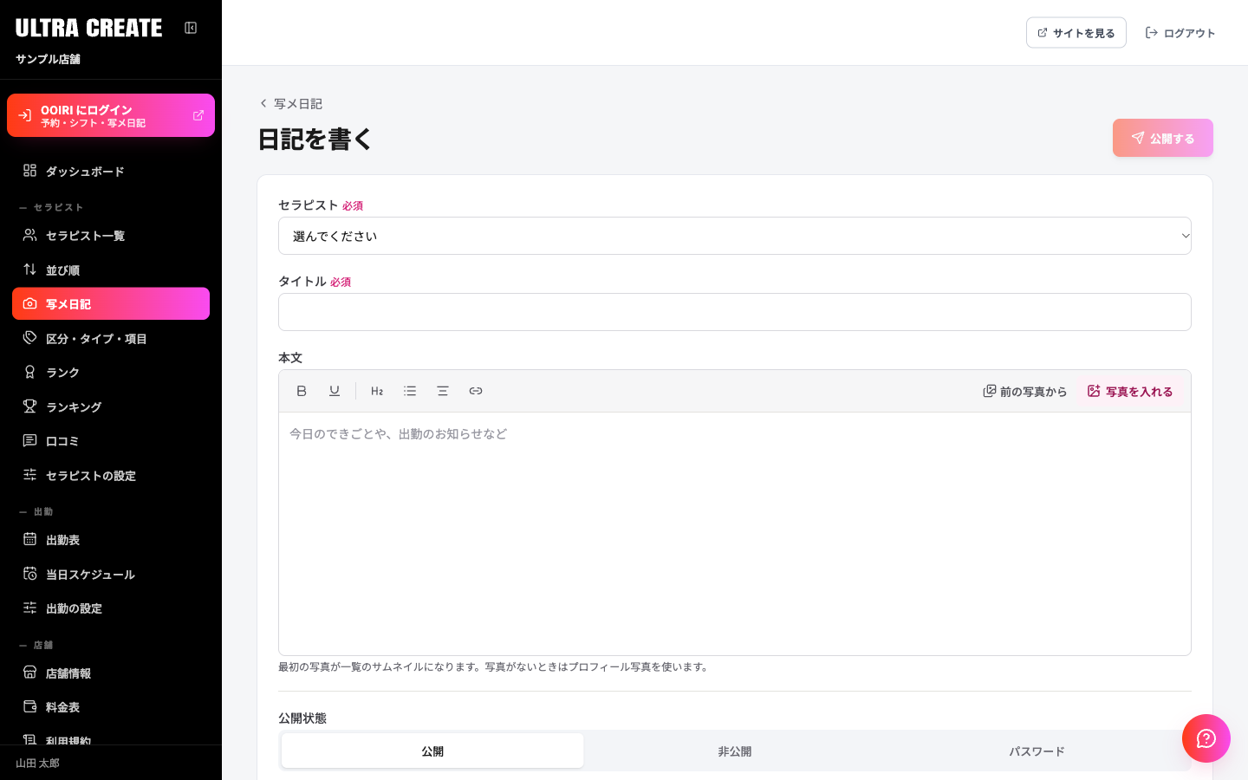Open ダッシュボード in the sidebar
This screenshot has width=1248, height=780.
click(x=111, y=172)
